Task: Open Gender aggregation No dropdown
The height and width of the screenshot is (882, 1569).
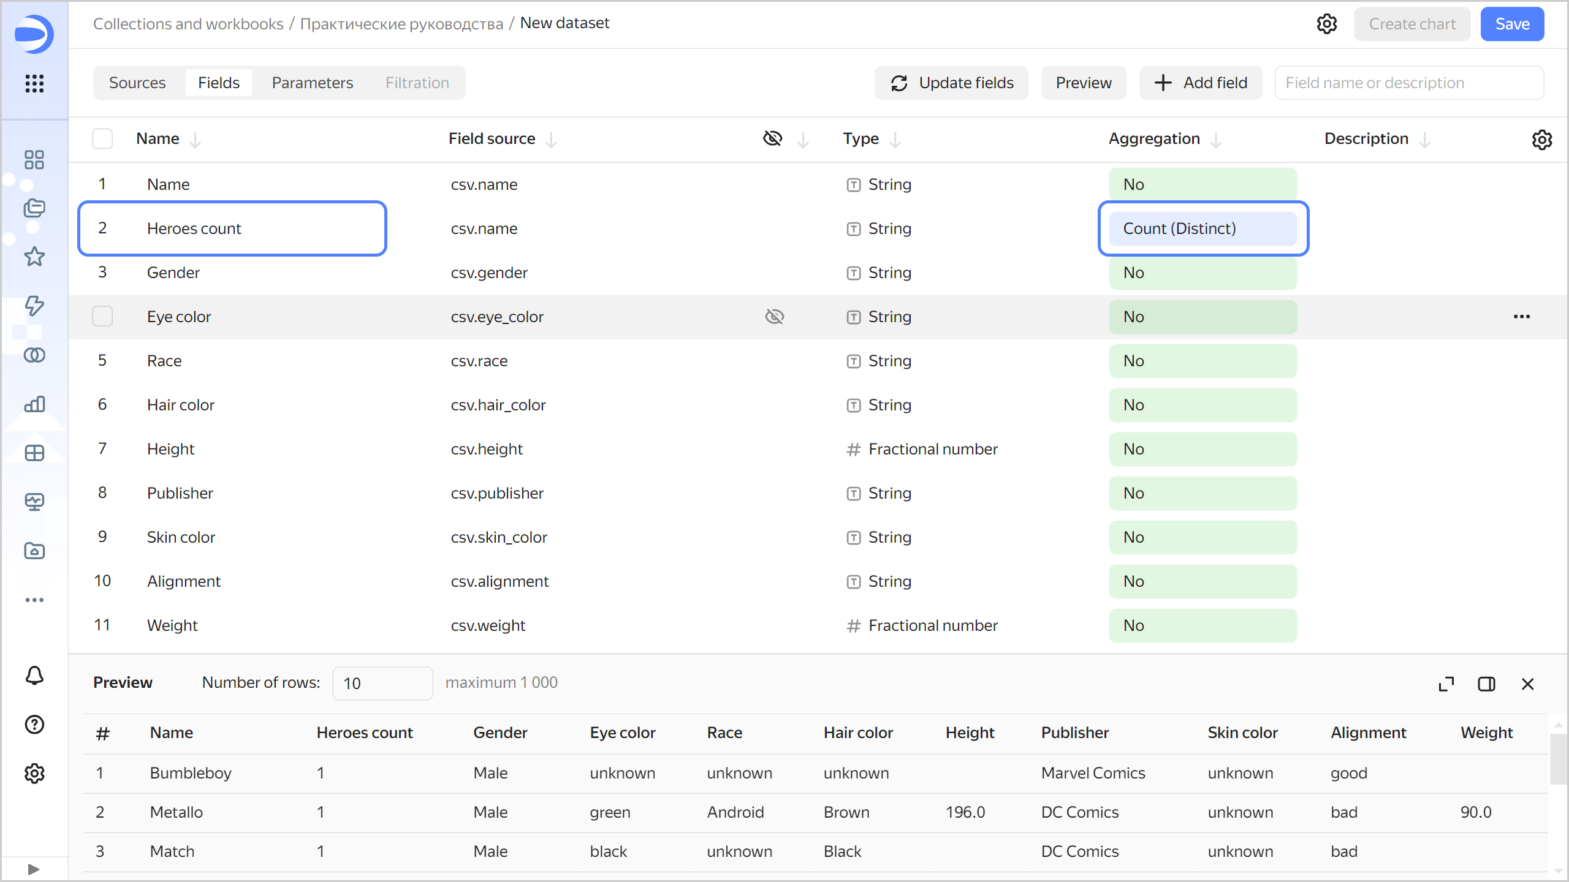Action: click(x=1202, y=273)
